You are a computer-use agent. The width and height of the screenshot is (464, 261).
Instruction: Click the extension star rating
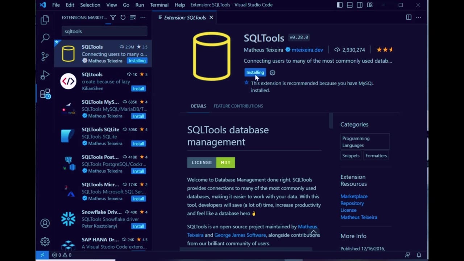tap(384, 50)
